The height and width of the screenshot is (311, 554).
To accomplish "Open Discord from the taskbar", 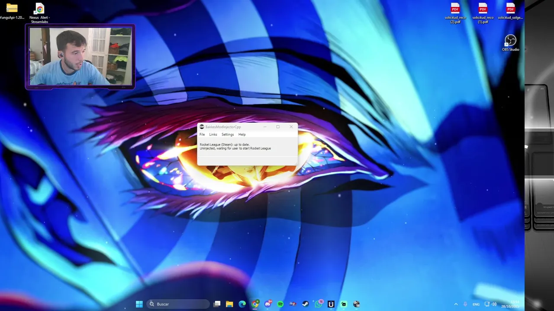I will 267,304.
